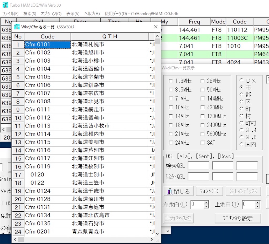The width and height of the screenshot is (269, 244).
Task: Select the 国内 radio button
Action: (x=241, y=144)
